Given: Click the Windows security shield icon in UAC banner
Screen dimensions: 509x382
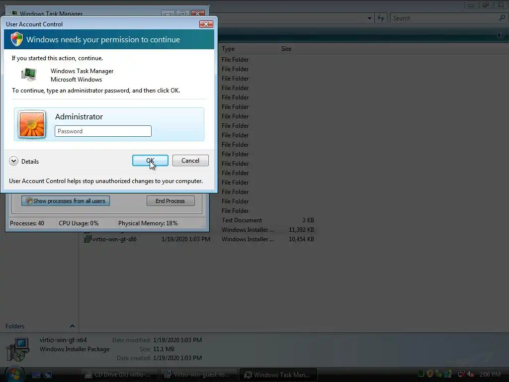Looking at the screenshot, I should (x=16, y=39).
